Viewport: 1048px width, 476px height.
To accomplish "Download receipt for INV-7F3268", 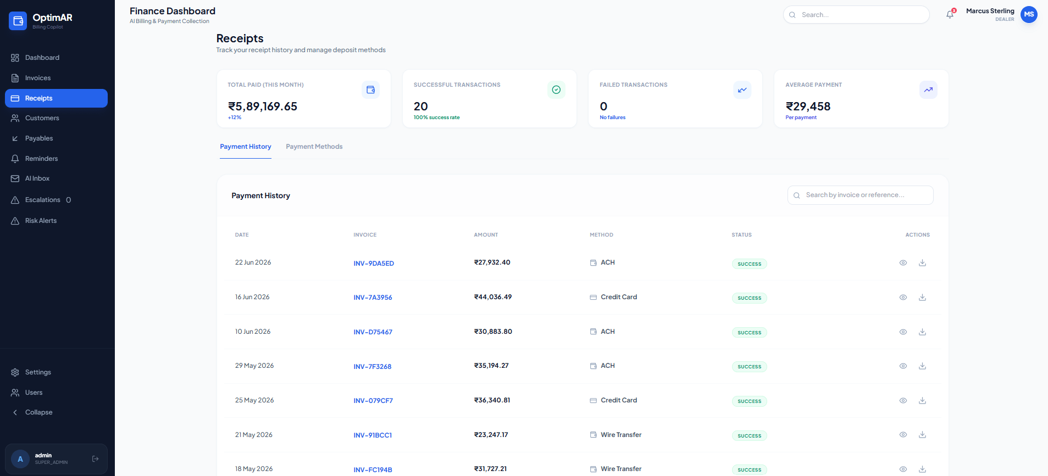I will pos(922,366).
